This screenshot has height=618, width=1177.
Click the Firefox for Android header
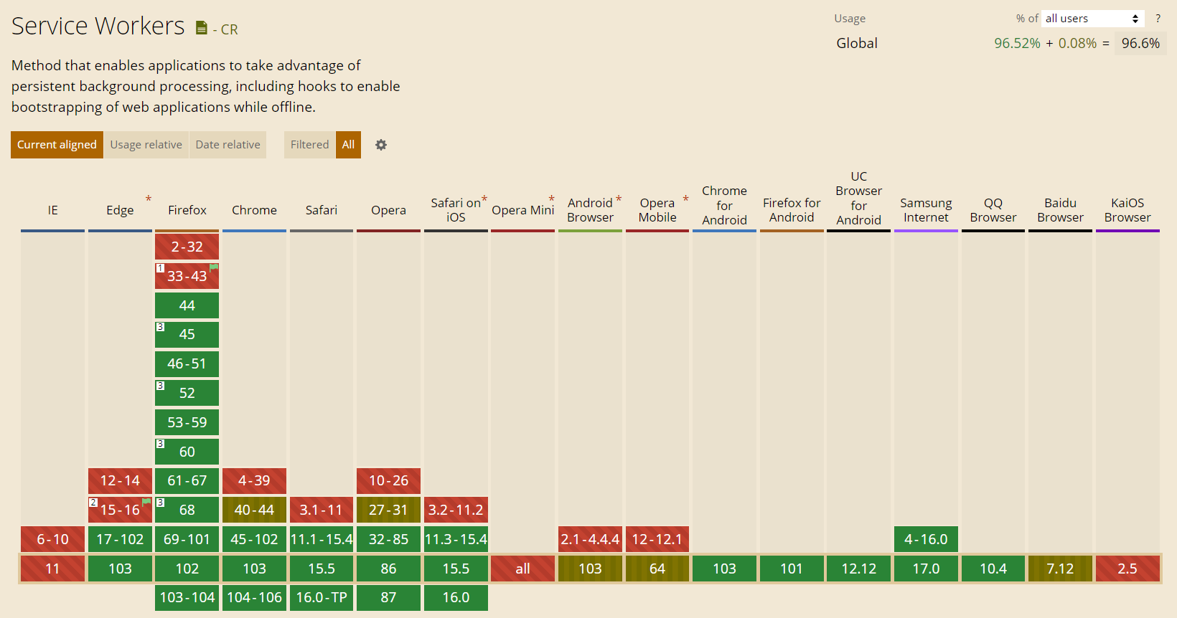tap(792, 210)
